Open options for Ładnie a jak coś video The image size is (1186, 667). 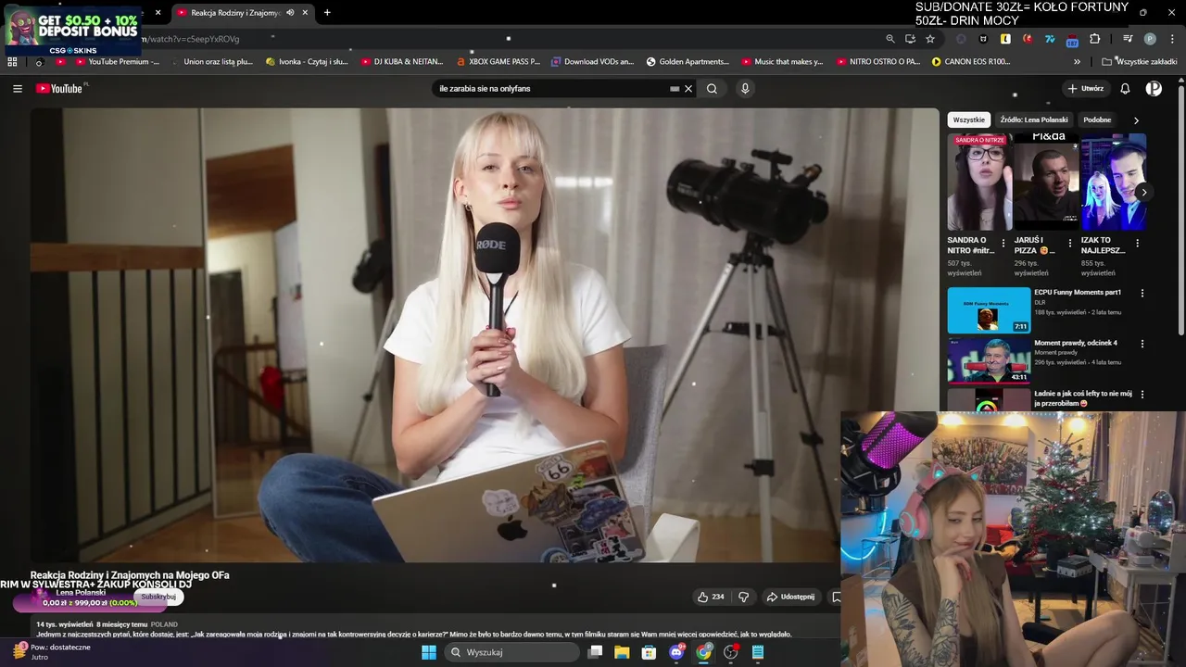(1142, 394)
